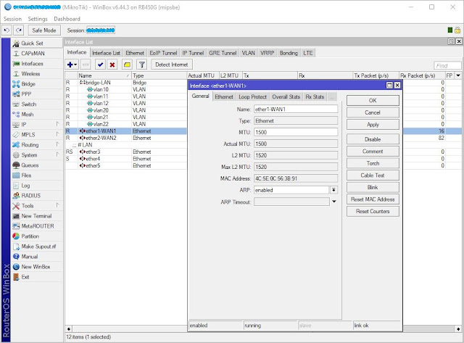This screenshot has width=464, height=343.
Task: Switch to the EoIP Tunnel tab
Action: tap(163, 53)
